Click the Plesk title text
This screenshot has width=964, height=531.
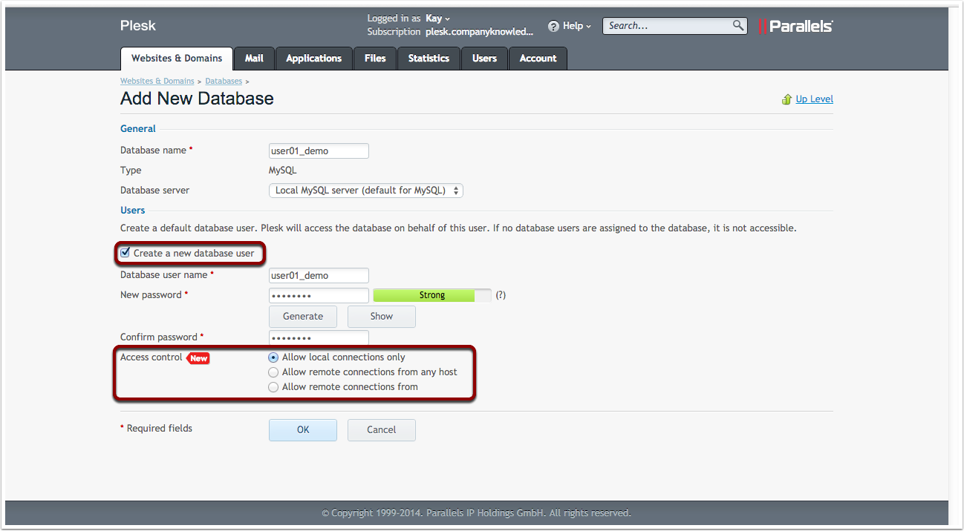[x=139, y=26]
